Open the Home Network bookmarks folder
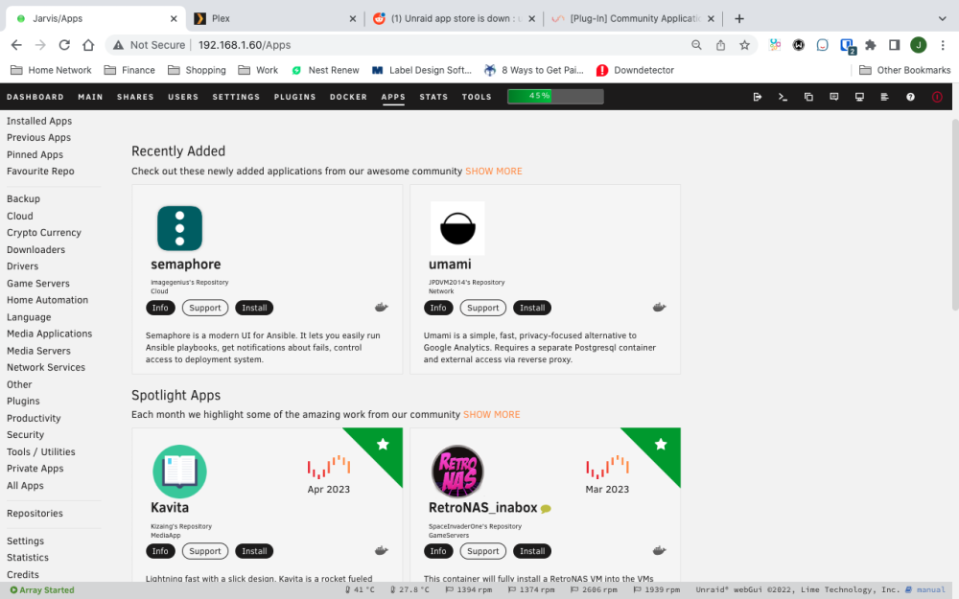Screen dimensions: 959x599 pos(51,70)
